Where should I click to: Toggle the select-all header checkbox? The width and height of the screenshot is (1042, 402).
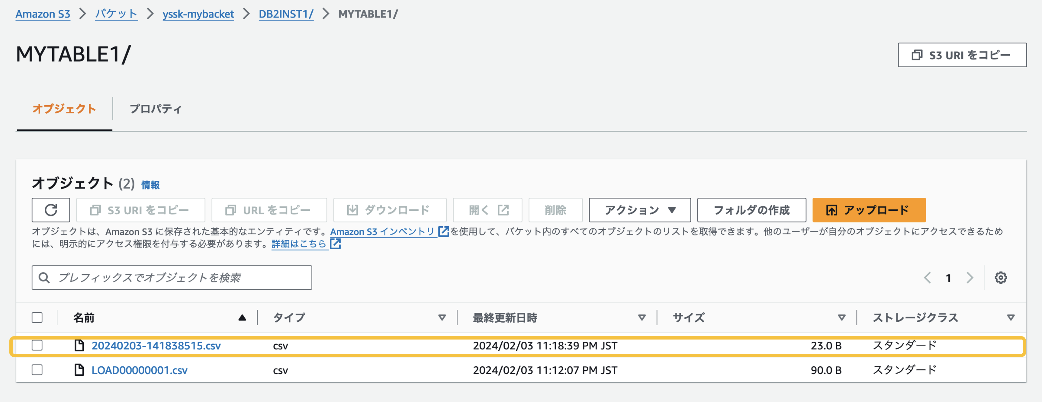coord(37,317)
